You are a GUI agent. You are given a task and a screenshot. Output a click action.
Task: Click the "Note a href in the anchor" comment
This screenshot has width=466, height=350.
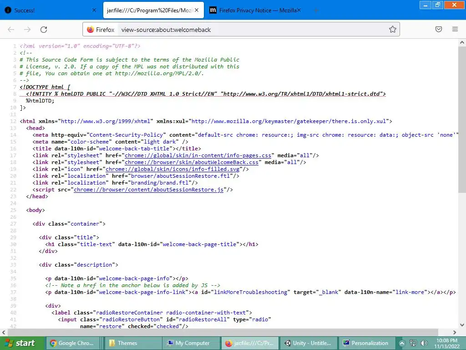[x=132, y=285]
